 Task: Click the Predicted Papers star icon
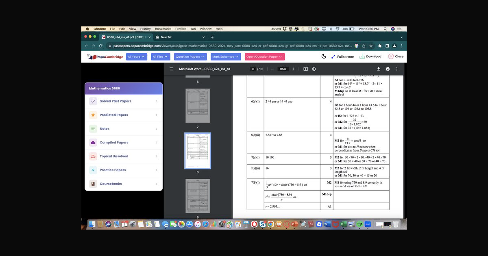[x=93, y=115]
